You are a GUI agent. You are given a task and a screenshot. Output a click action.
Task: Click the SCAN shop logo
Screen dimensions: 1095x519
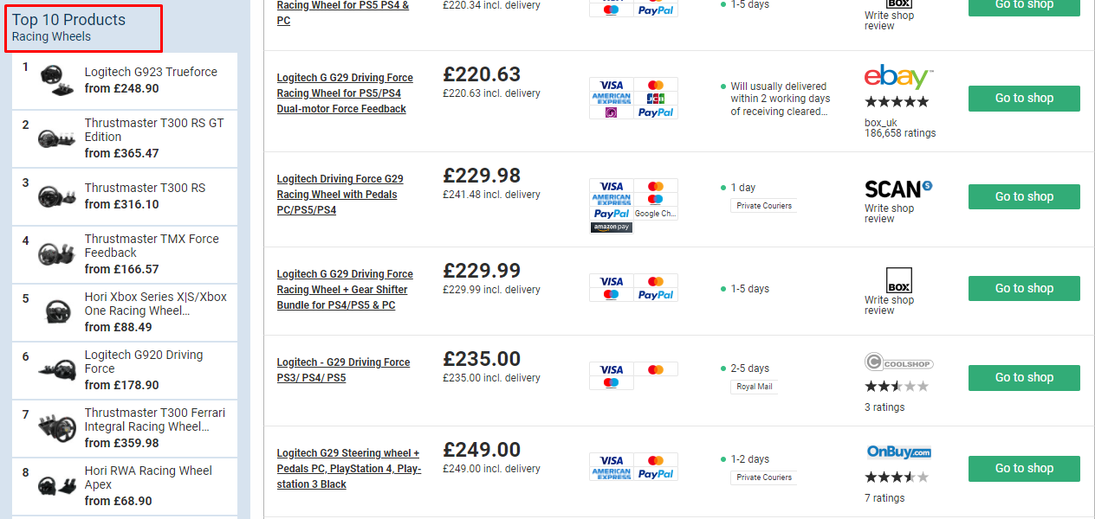point(897,189)
